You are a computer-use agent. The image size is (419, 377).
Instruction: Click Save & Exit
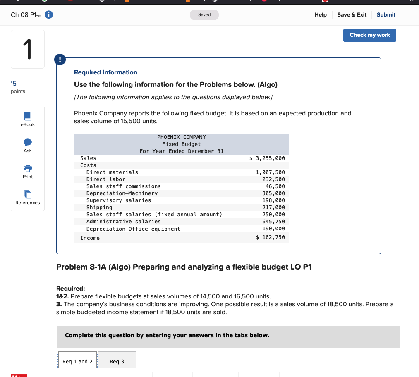352,15
